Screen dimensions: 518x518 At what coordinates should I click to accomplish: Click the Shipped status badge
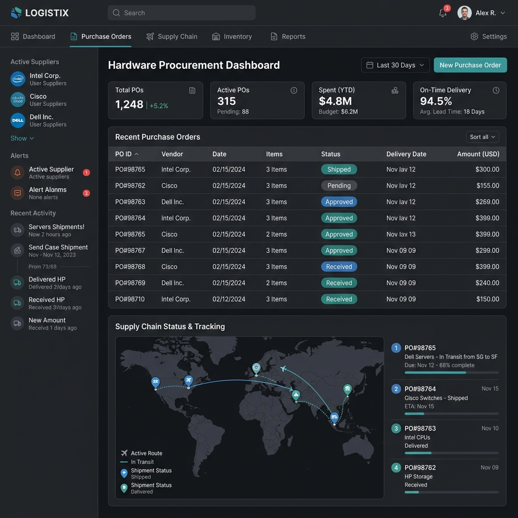coord(339,169)
